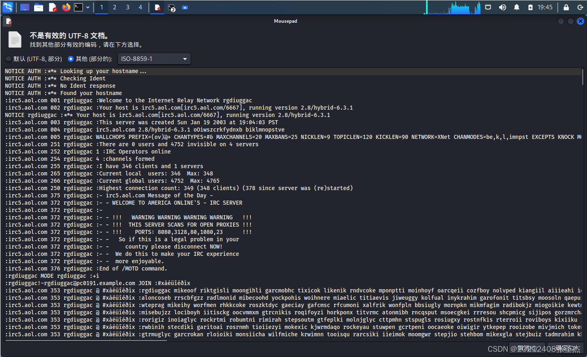Click the "End of /MOTD command." line
The height and width of the screenshot is (357, 587).
86,268
